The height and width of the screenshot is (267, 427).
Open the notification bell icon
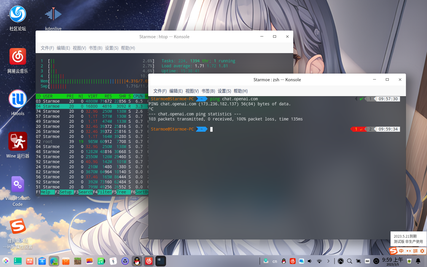(x=418, y=261)
